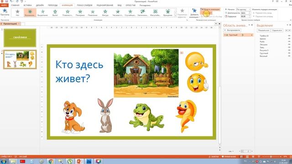Switch to the 'РЕЦЕНЗИРОВАНИЕ' (Review) tab
Image resolution: width=292 pixels, height=164 pixels.
click(105, 5)
